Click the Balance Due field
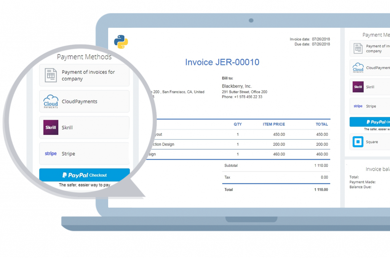The height and width of the screenshot is (258, 390). click(361, 187)
